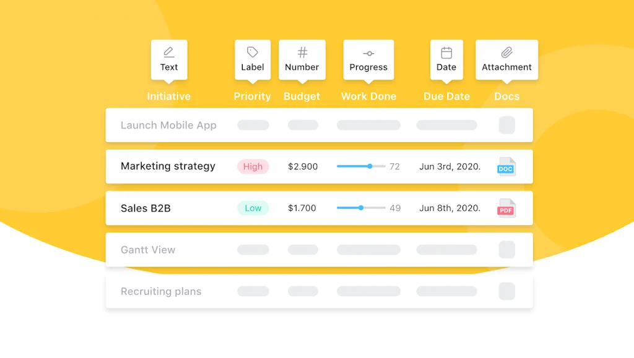Click the Initiative column header
Image resolution: width=634 pixels, height=358 pixels.
pos(168,96)
